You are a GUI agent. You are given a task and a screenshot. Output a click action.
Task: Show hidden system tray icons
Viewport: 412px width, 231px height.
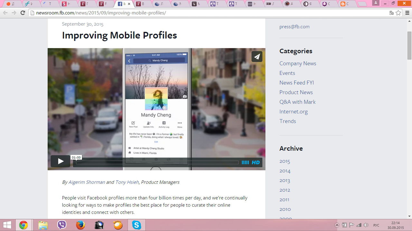coord(337,225)
